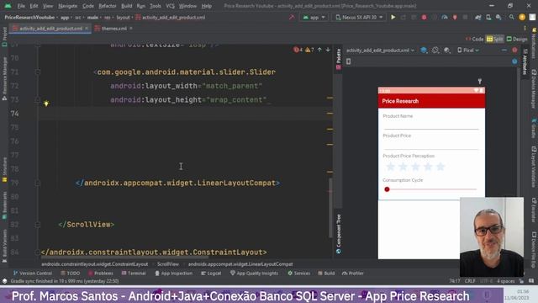This screenshot has height=303, width=538.
Task: Click the Debug app bug icon
Action: pos(424,17)
